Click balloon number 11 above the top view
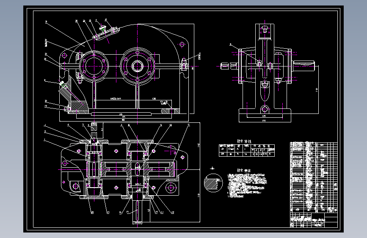This screenshot has width=367, height=238. coord(189,125)
